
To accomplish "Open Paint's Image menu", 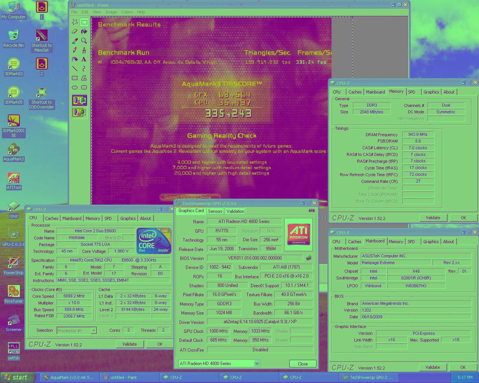I will (x=111, y=12).
